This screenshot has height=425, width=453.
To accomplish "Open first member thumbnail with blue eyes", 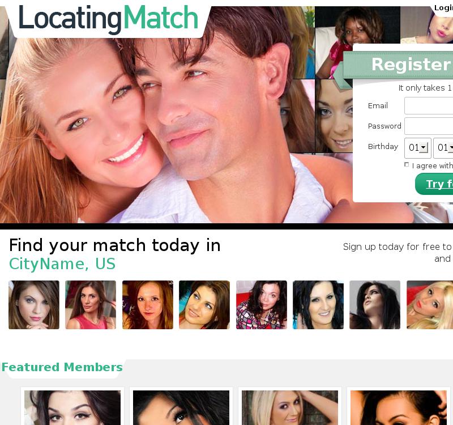I will click(34, 305).
